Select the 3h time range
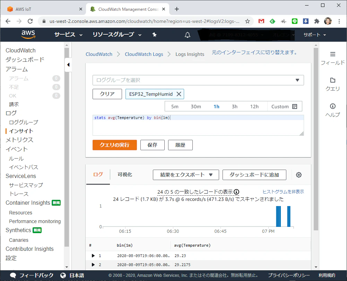347x281 pixels. click(235, 107)
